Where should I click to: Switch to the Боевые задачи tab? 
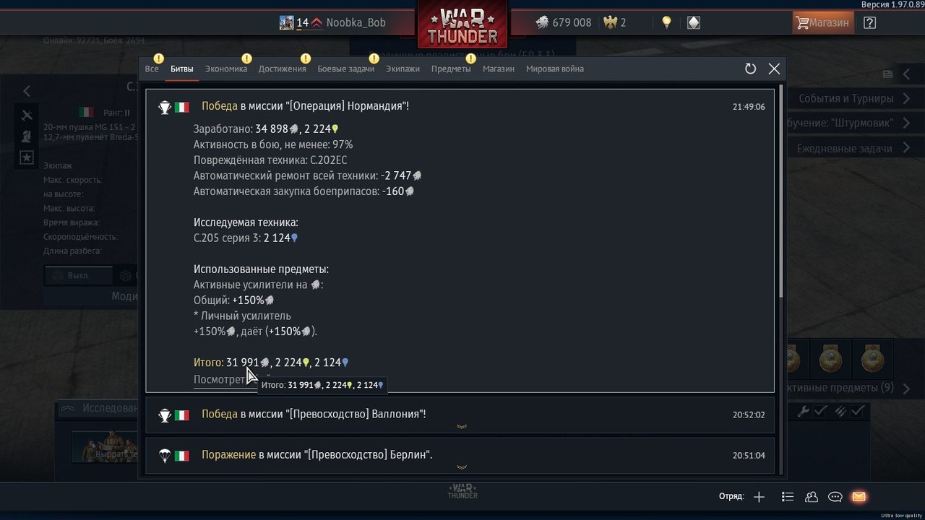tap(346, 69)
